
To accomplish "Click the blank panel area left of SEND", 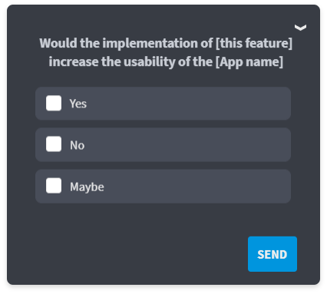I will (128, 253).
